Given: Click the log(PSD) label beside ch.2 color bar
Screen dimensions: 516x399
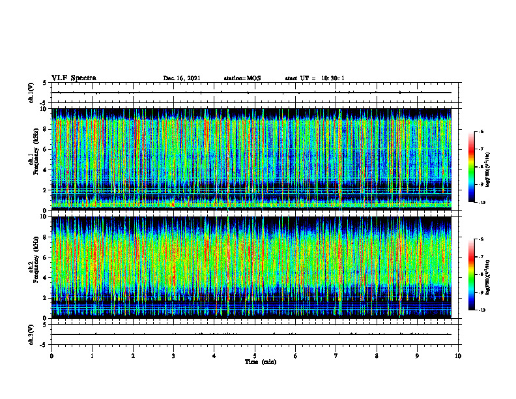Looking at the screenshot, I should click(488, 277).
